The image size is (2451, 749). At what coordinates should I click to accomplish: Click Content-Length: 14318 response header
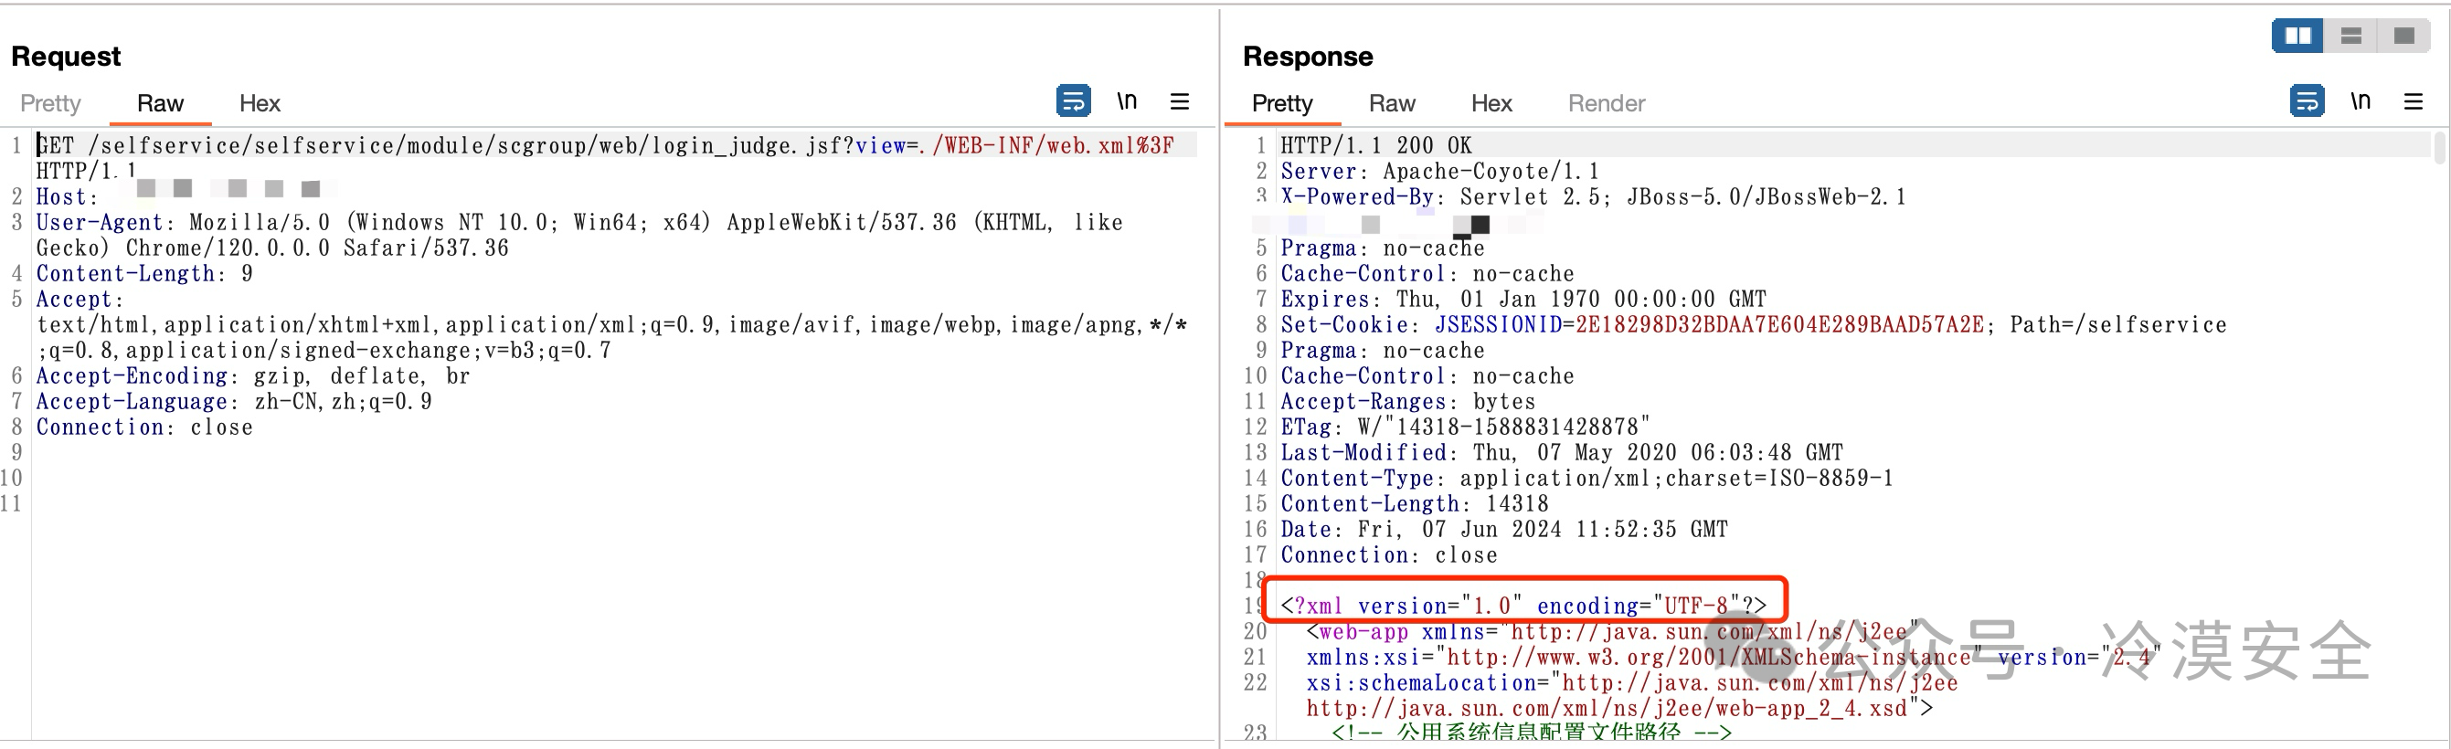pyautogui.click(x=1414, y=505)
